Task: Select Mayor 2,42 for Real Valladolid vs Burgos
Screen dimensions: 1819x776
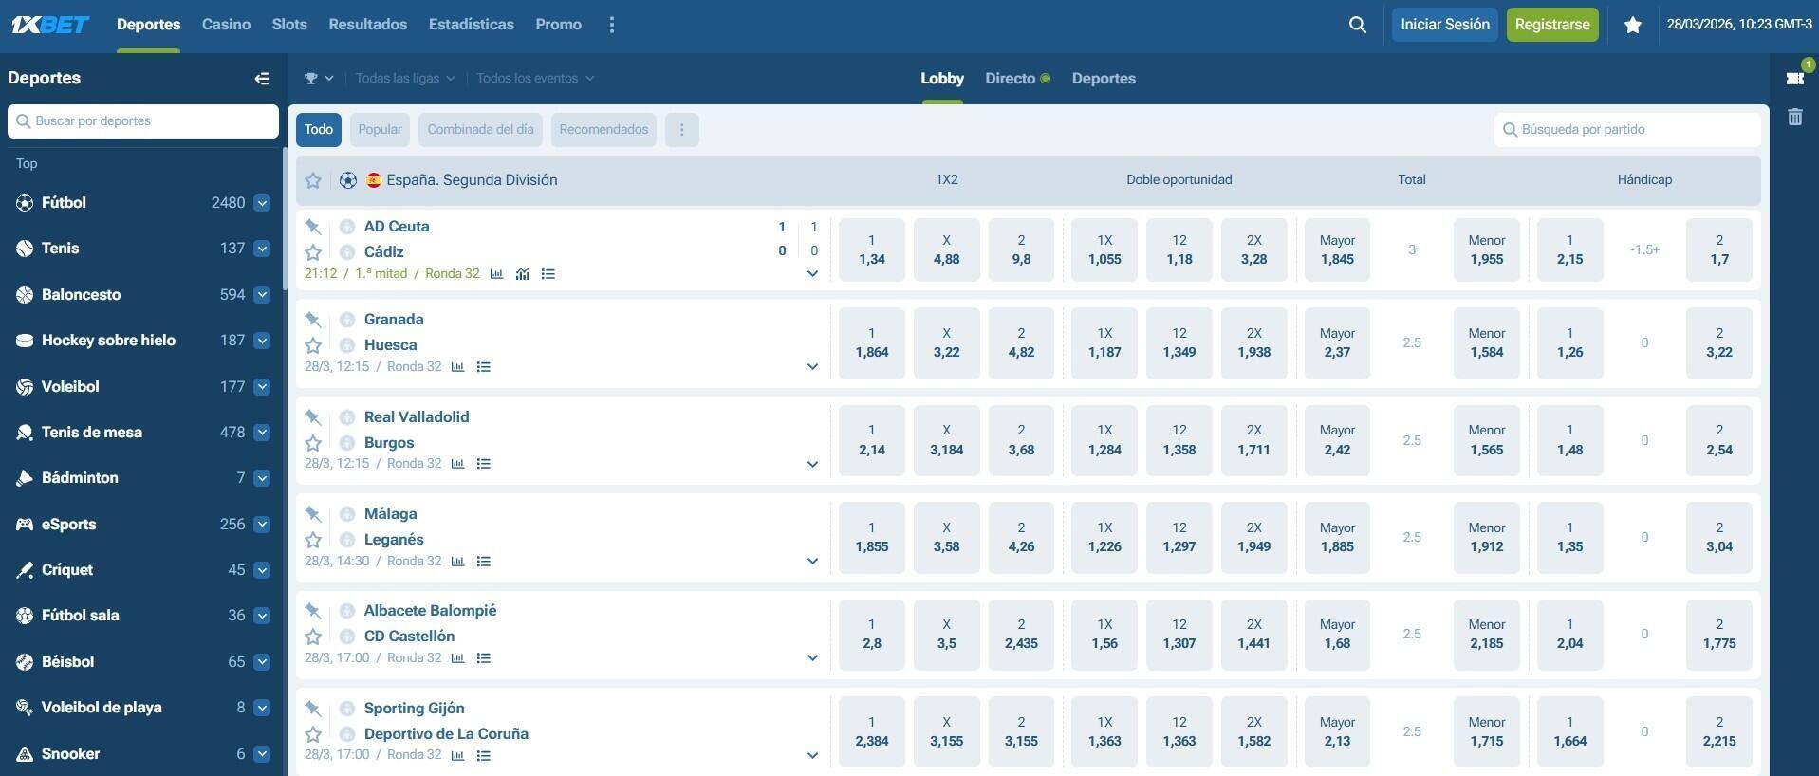Action: 1337,440
